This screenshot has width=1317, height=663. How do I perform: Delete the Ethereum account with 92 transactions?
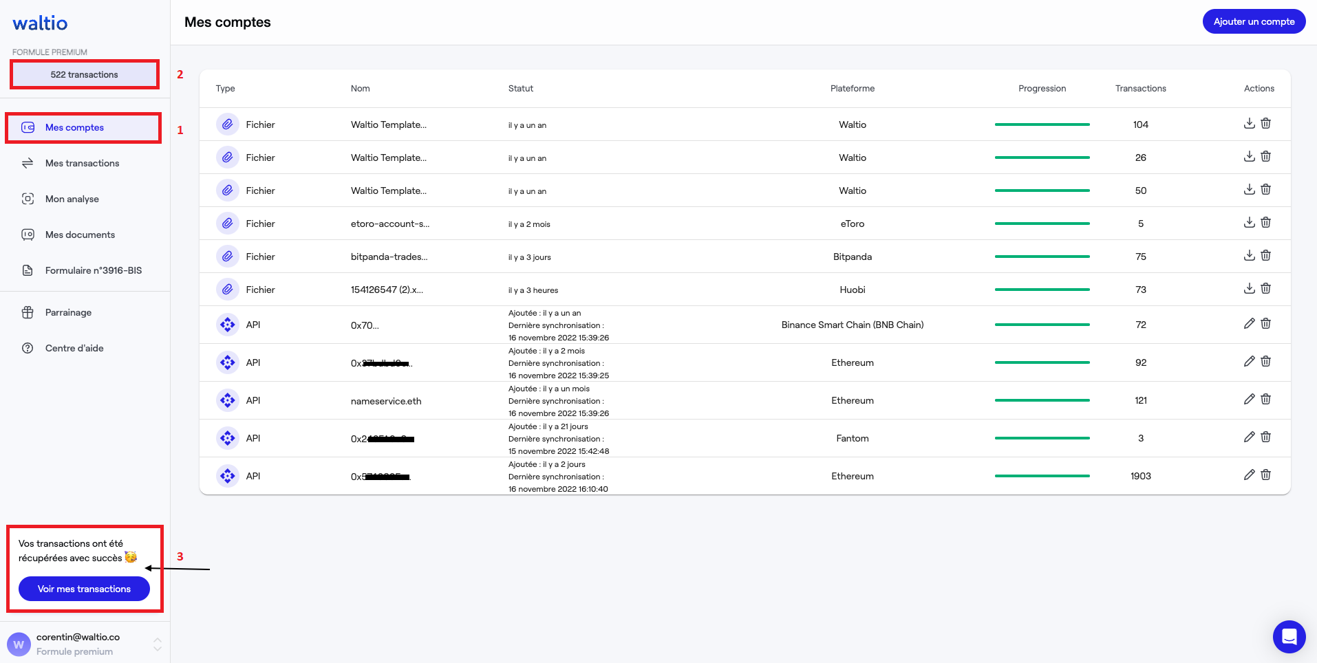point(1266,361)
